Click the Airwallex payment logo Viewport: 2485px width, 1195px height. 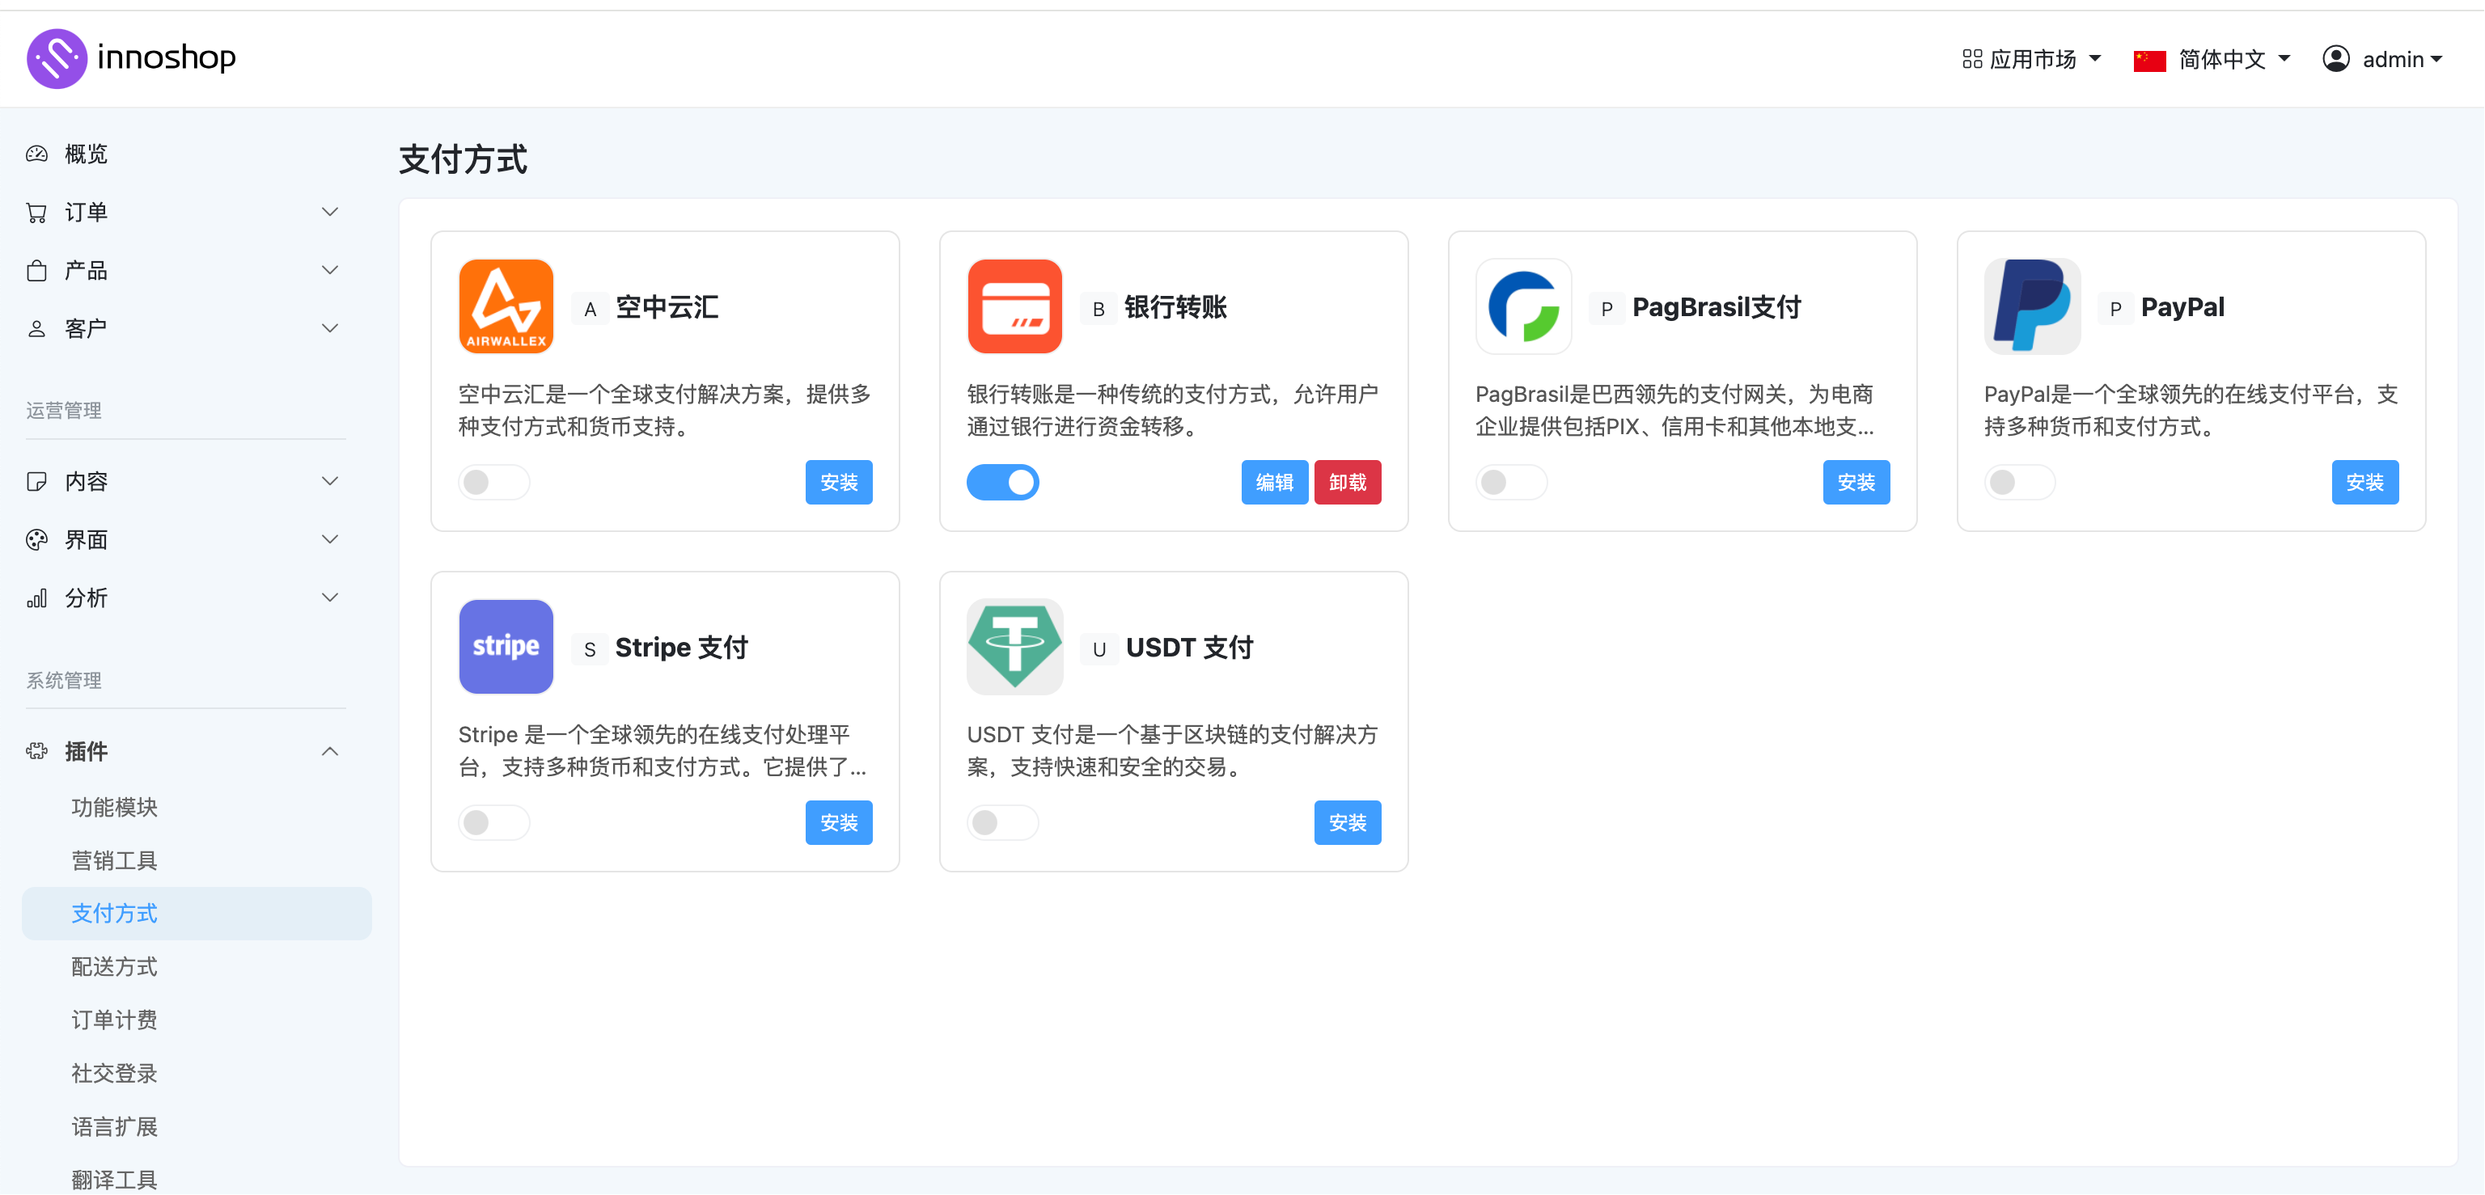(x=506, y=306)
